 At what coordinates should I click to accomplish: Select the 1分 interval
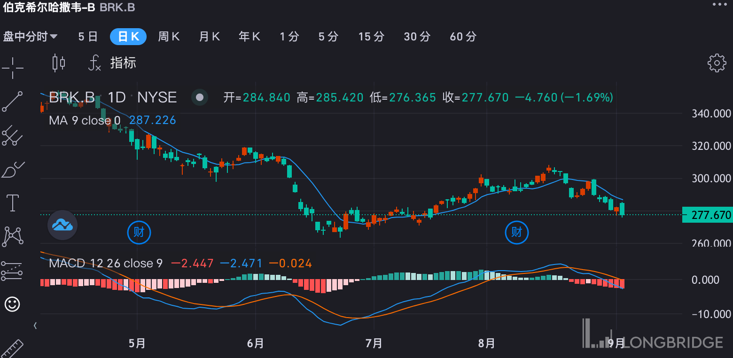pyautogui.click(x=289, y=37)
